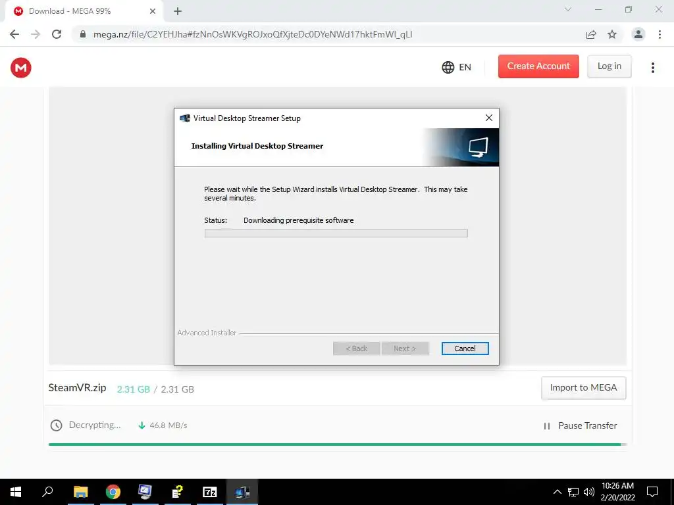Image resolution: width=674 pixels, height=505 pixels.
Task: Open the language selector globe EN
Action: (x=456, y=67)
